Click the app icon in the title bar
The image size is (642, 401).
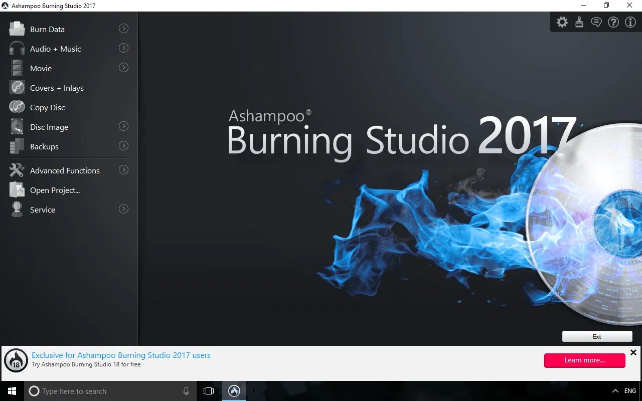pos(5,6)
